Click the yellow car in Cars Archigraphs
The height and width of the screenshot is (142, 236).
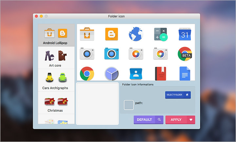(x=49, y=77)
